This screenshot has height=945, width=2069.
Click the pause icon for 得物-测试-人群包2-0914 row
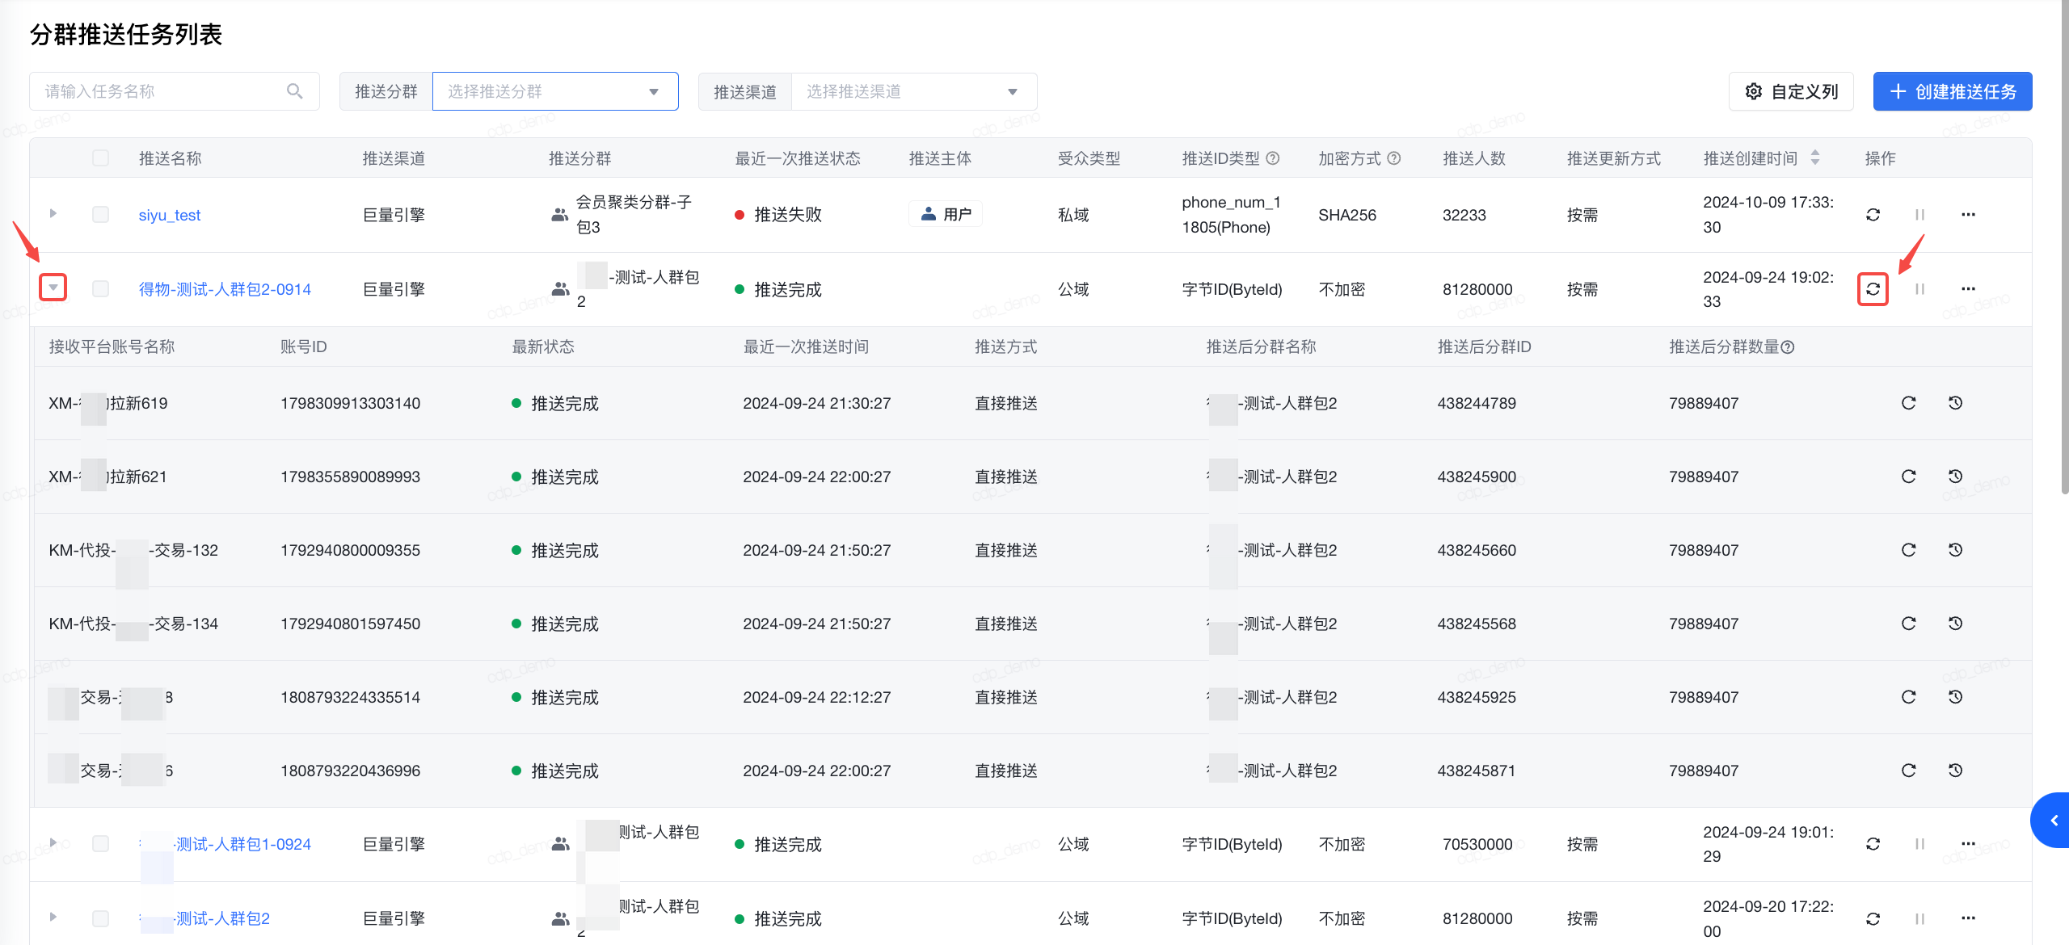1919,289
